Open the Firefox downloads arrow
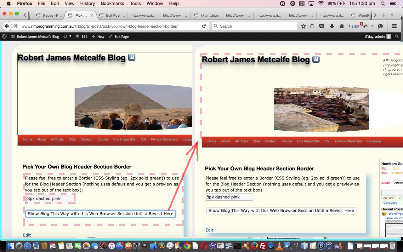403x252 pixels. click(332, 26)
